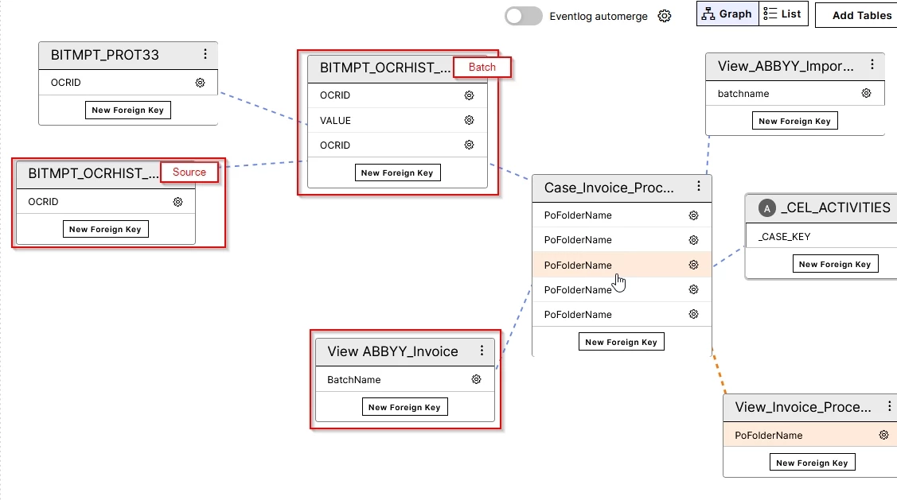Open BITMPT_PROT33 table's three-dot menu
This screenshot has height=500, width=897.
[205, 54]
